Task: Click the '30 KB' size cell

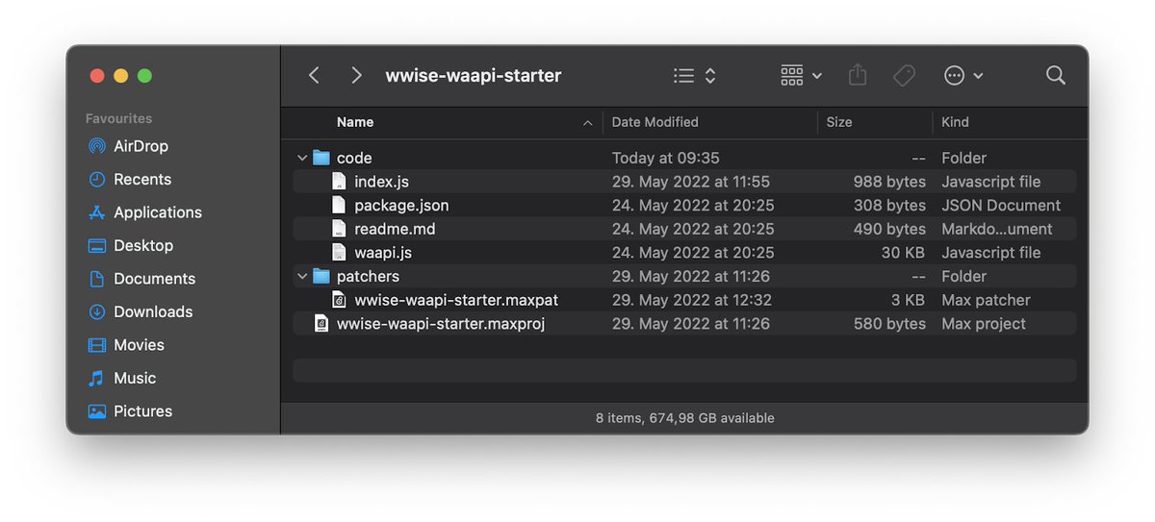Action: click(x=903, y=253)
